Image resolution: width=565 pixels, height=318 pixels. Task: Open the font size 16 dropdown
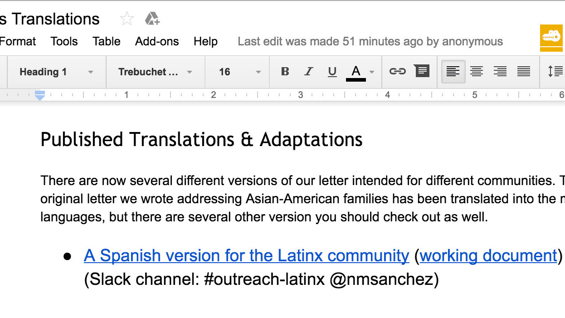tap(239, 72)
